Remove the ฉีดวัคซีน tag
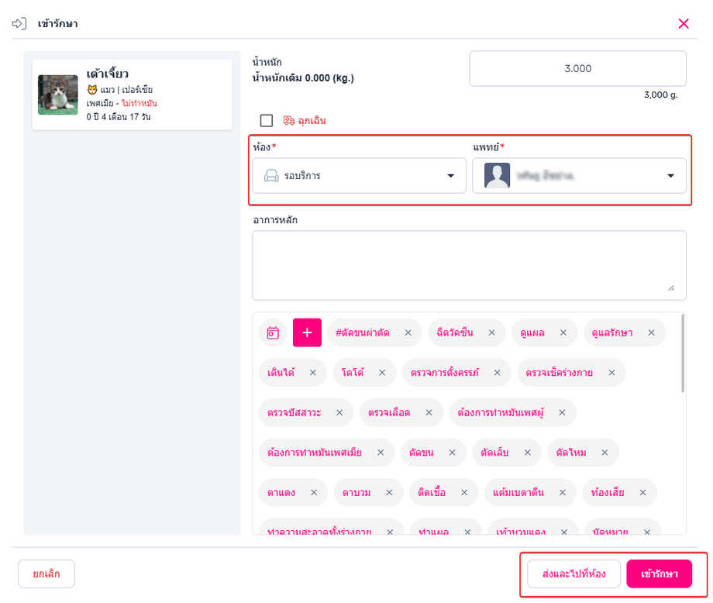 (491, 333)
